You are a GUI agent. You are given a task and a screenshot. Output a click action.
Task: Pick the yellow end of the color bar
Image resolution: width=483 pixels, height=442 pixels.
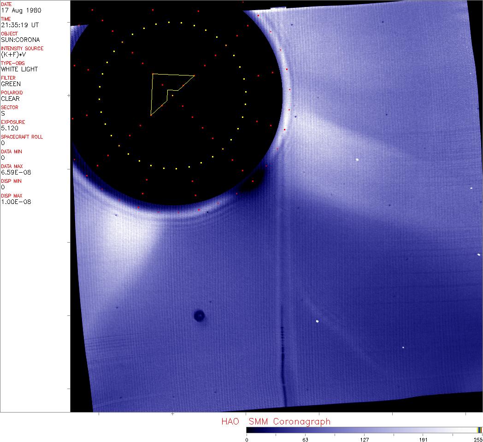[x=479, y=430]
